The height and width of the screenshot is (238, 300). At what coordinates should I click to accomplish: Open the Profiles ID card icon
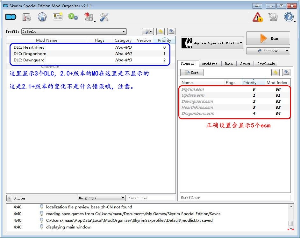58,17
